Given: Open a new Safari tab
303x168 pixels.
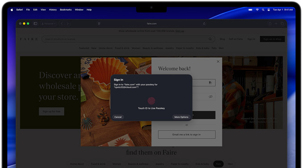Looking at the screenshot, I should coord(276,24).
